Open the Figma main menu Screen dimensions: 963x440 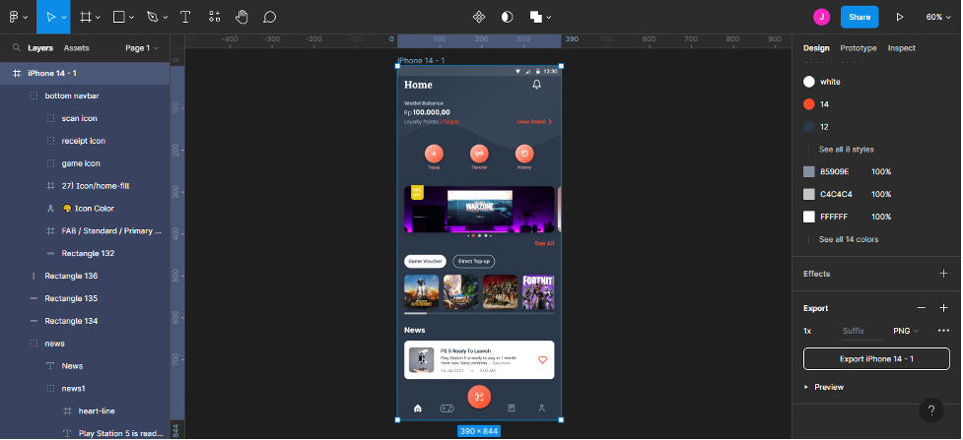coord(14,17)
